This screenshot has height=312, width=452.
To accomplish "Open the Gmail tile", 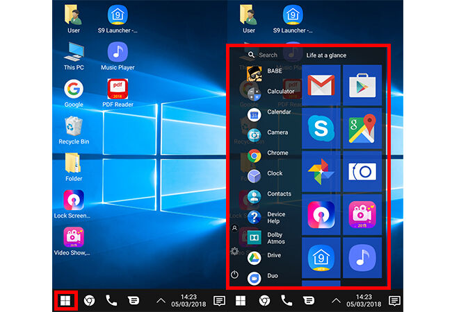I will 321,85.
